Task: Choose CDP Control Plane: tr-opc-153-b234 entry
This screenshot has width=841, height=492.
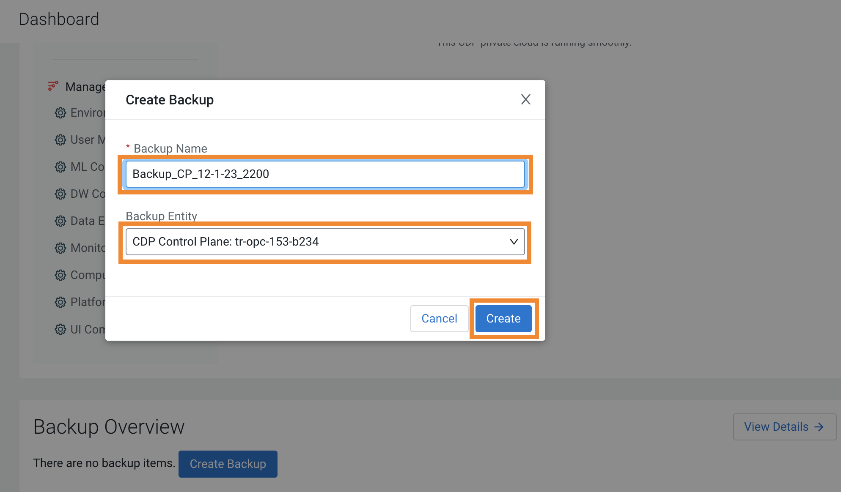Action: pyautogui.click(x=226, y=241)
